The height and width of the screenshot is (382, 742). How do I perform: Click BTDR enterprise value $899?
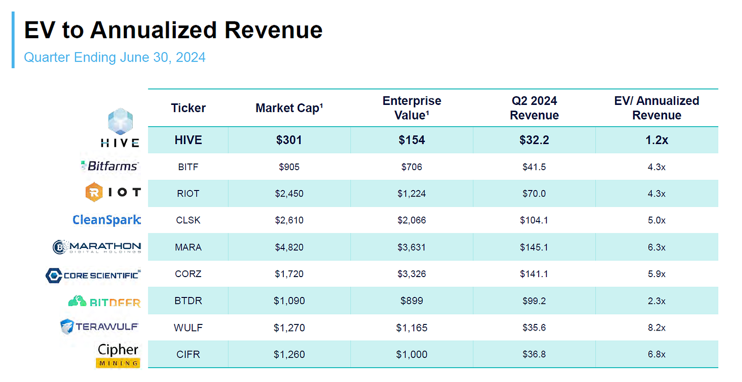point(412,301)
